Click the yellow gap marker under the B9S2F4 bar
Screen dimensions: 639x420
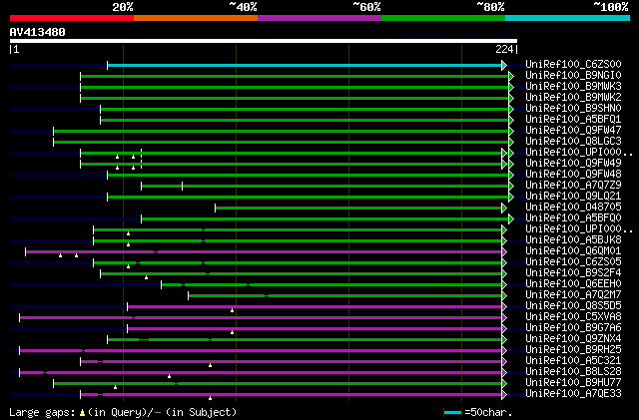point(147,277)
